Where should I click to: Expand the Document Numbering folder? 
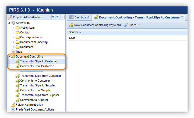coord(13,42)
